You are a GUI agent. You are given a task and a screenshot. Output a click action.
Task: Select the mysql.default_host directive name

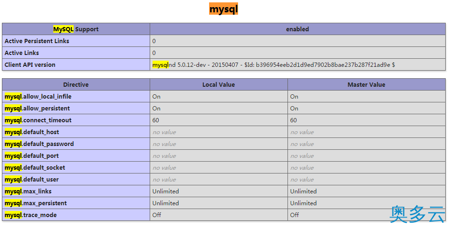point(31,132)
